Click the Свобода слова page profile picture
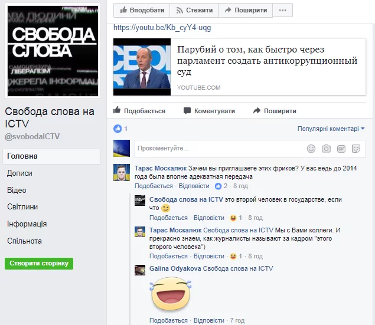The image size is (375, 325). [x=53, y=51]
